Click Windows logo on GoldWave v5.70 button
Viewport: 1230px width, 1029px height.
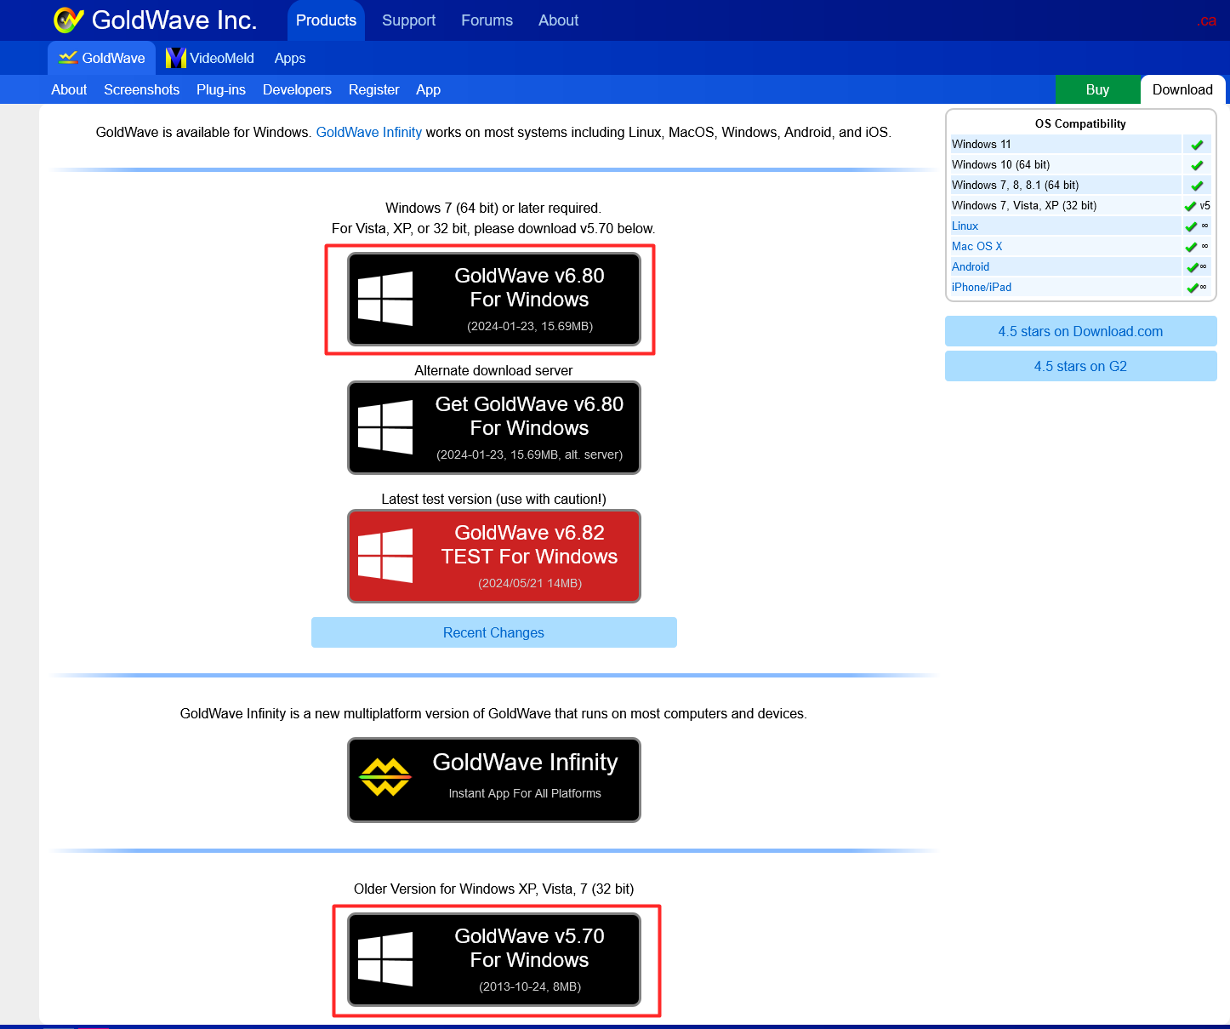pos(385,959)
